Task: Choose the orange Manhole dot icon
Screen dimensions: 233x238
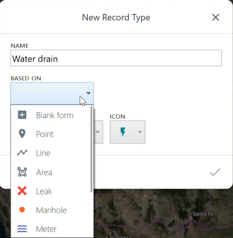Action: point(22,210)
